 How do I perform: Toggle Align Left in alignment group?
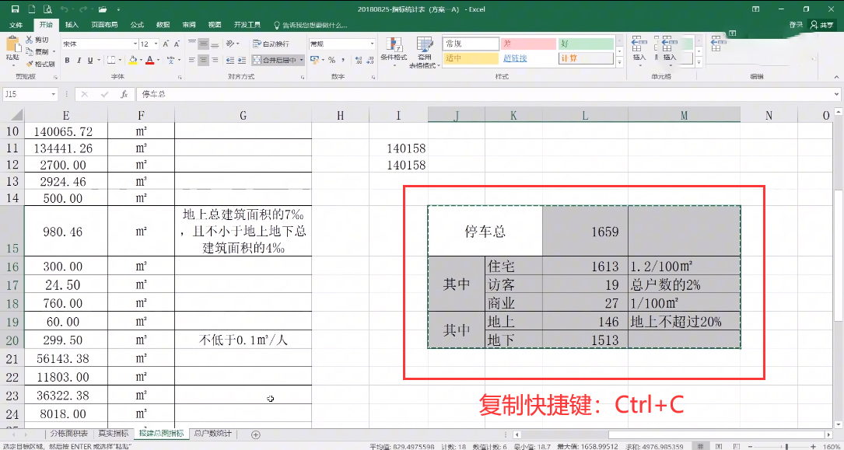(191, 60)
